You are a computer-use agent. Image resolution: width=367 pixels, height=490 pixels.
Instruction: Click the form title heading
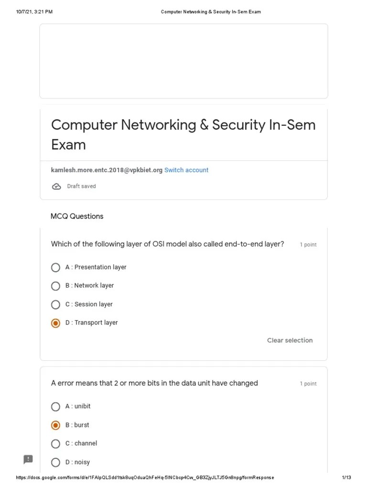point(183,134)
